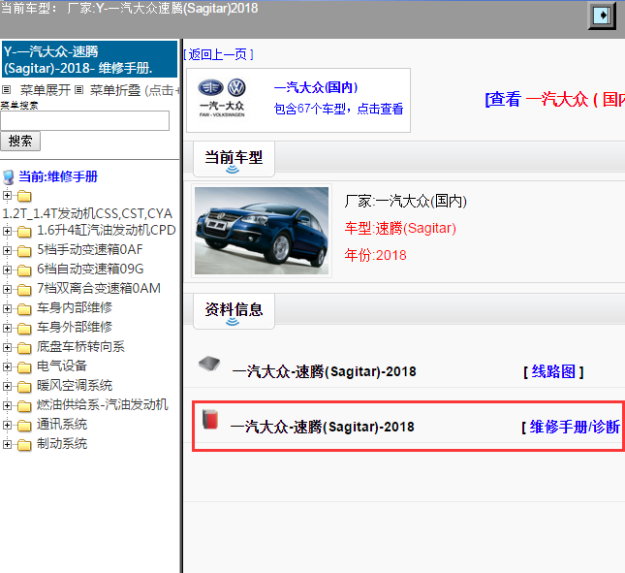This screenshot has height=573, width=625.
Task: Open the 维修手册/诊断 link
Action: tap(573, 427)
